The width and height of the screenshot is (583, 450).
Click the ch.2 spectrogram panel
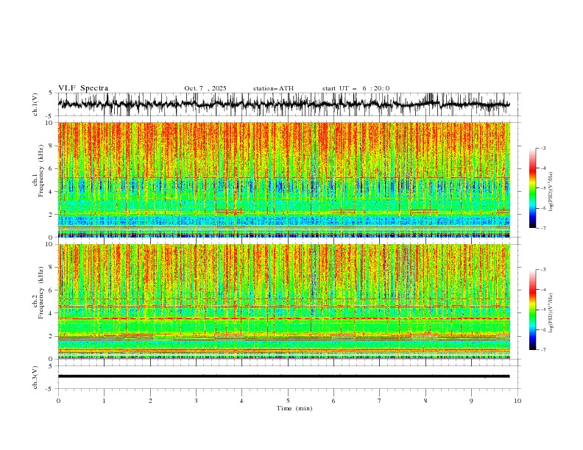point(283,301)
